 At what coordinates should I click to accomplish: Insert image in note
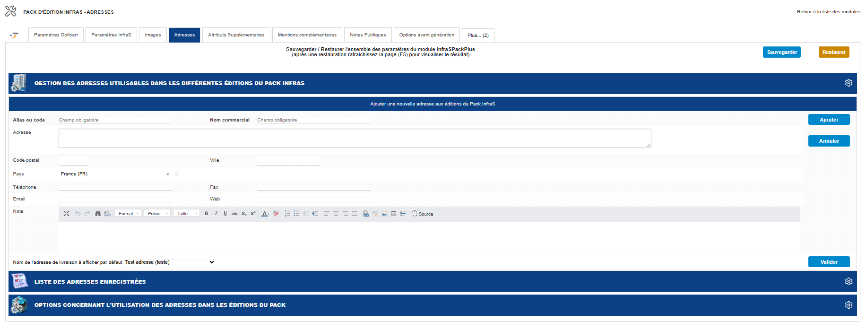[384, 214]
